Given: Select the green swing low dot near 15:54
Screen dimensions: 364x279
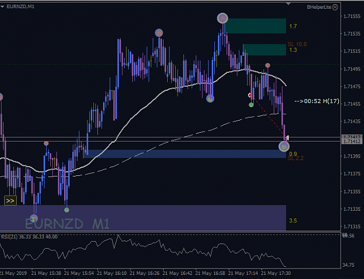Looking at the screenshot, I should (x=66, y=210).
